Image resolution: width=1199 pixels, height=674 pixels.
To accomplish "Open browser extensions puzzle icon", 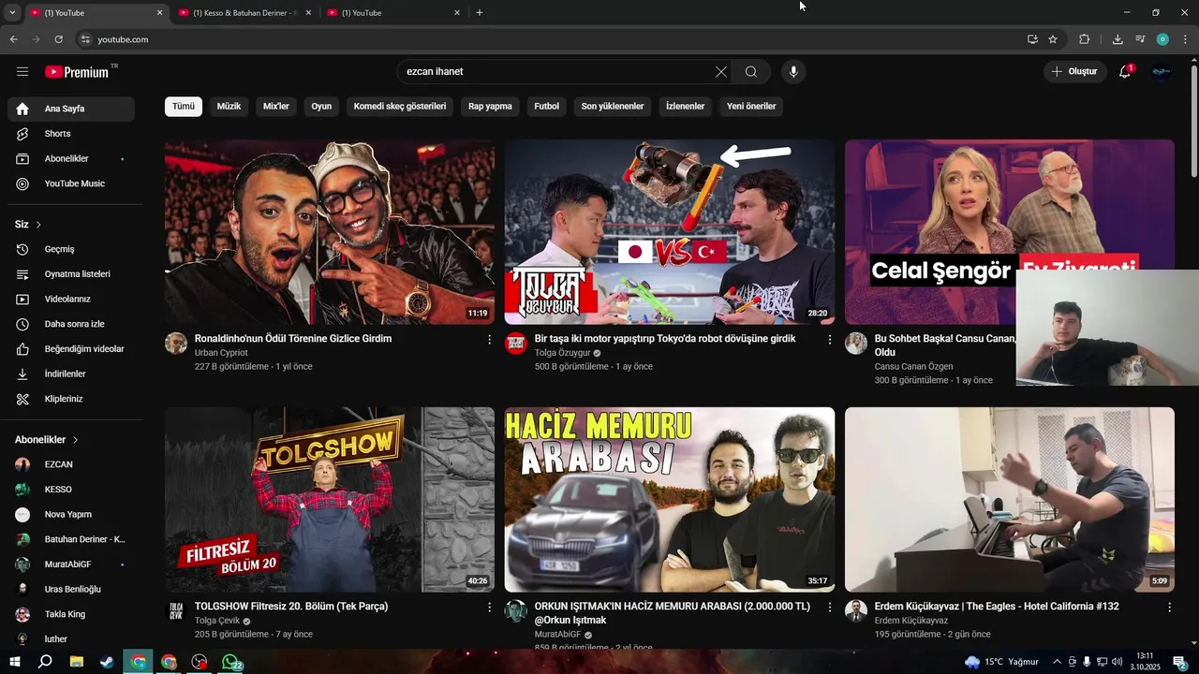I will 1085,39.
